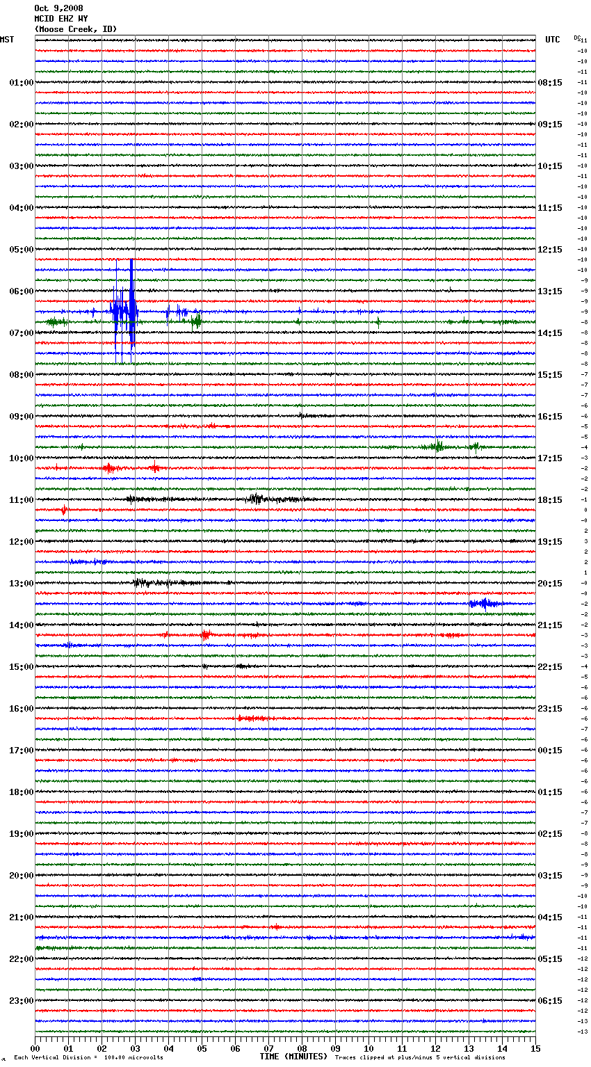Click the 10:15 UTC time label
This screenshot has width=591, height=1067.
[550, 166]
